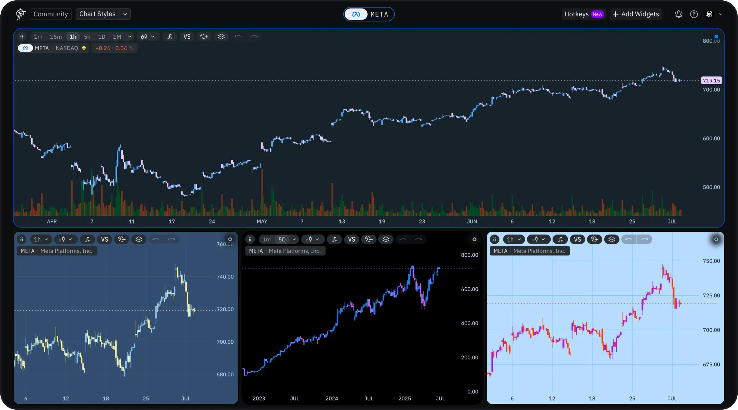Click the 719.15 price label
This screenshot has height=410, width=738.
pyautogui.click(x=711, y=80)
